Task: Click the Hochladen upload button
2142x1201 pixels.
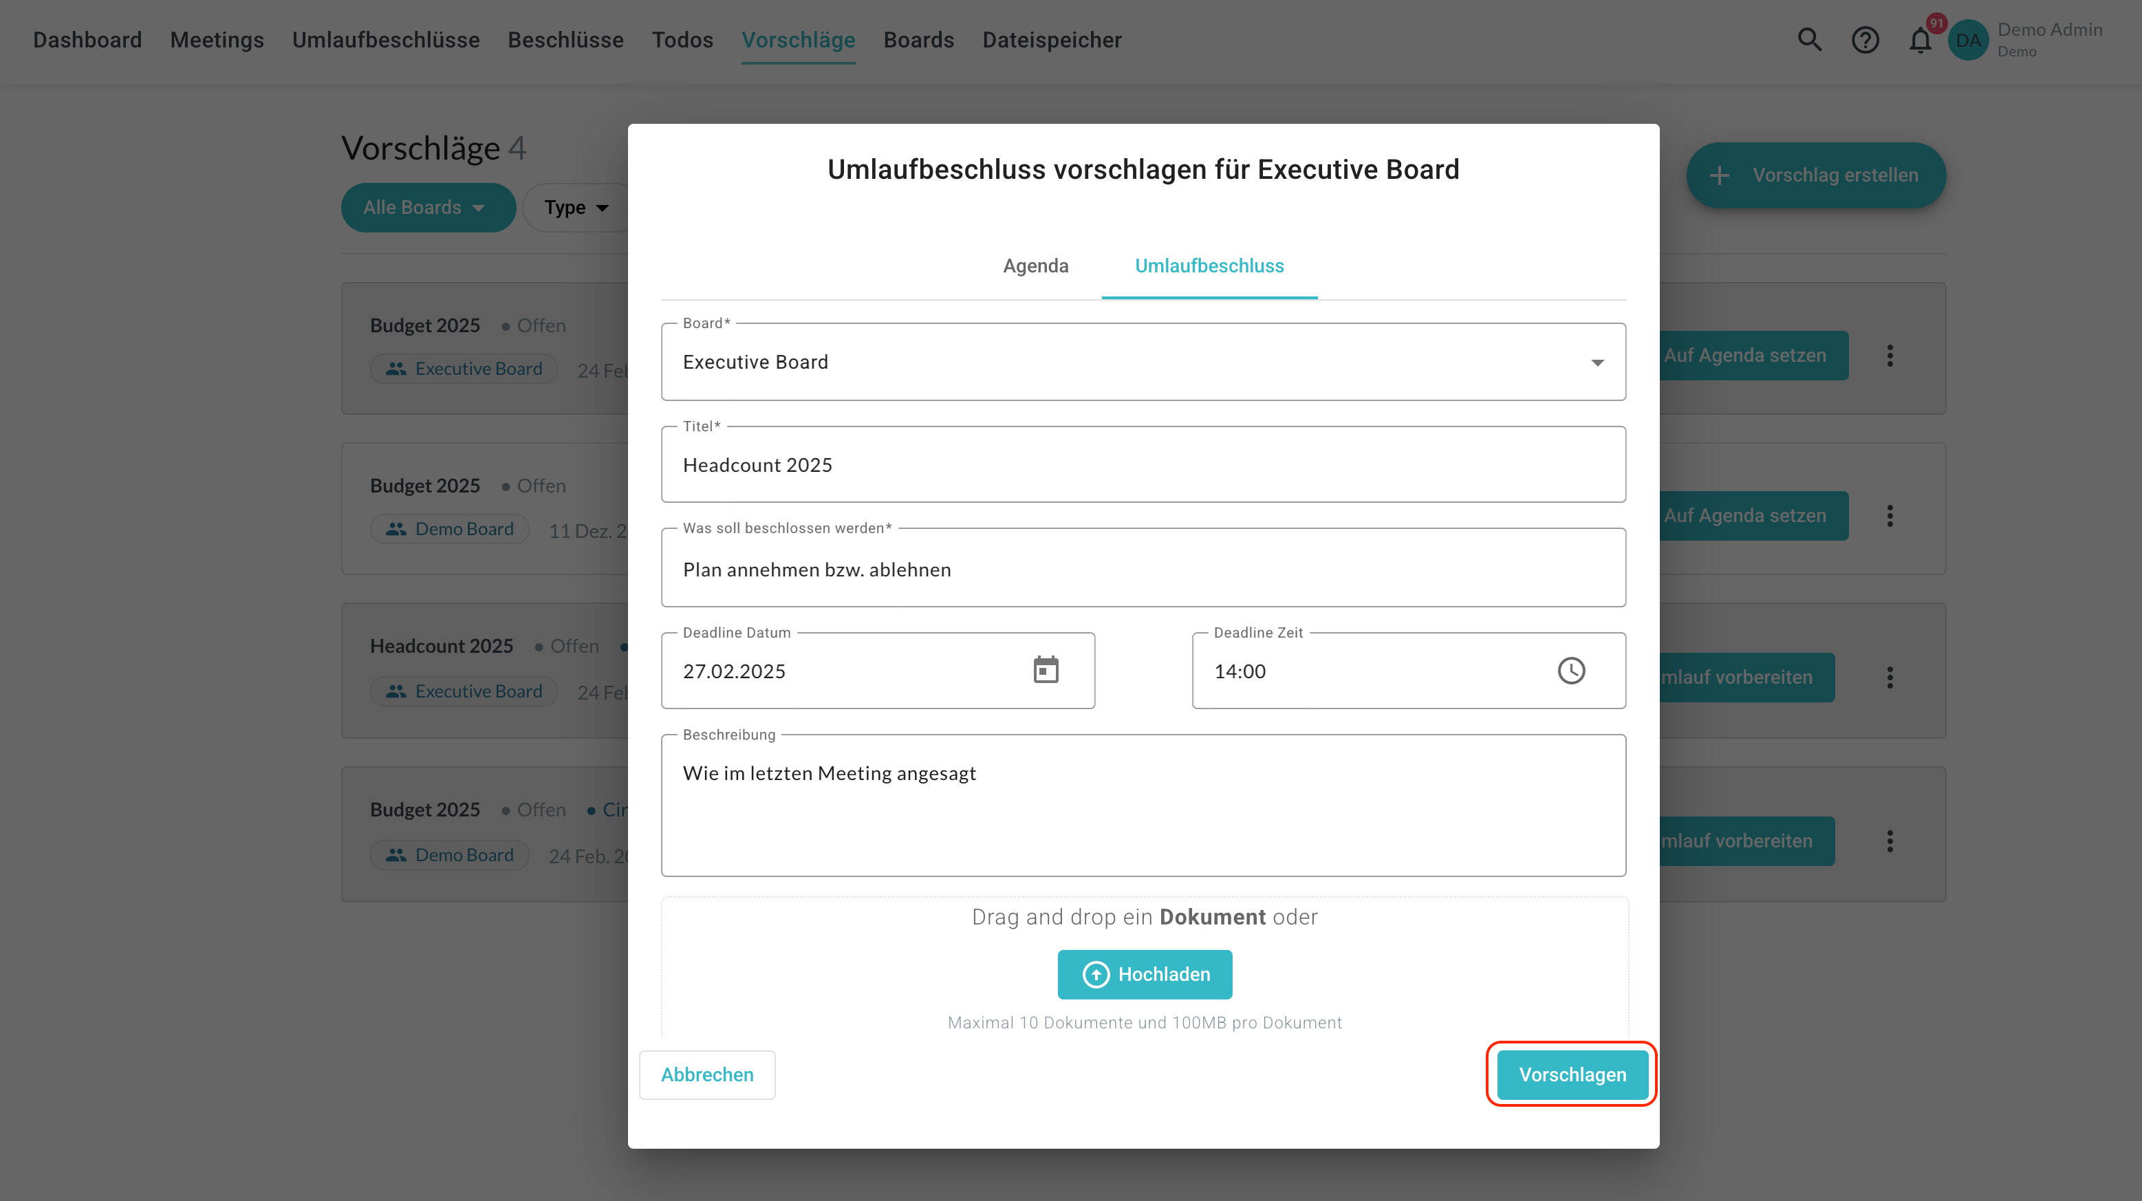Action: coord(1144,974)
